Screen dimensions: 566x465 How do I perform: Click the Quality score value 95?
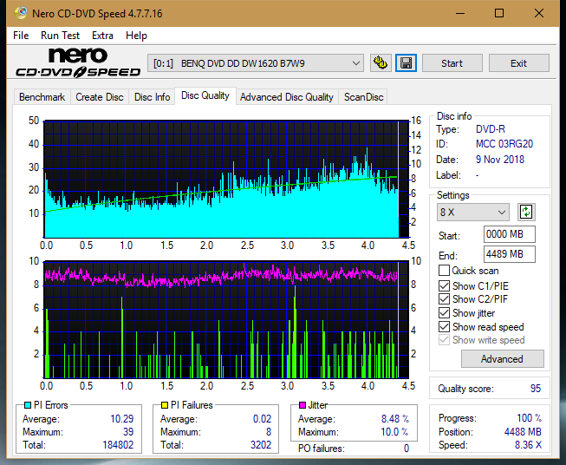[x=536, y=389]
